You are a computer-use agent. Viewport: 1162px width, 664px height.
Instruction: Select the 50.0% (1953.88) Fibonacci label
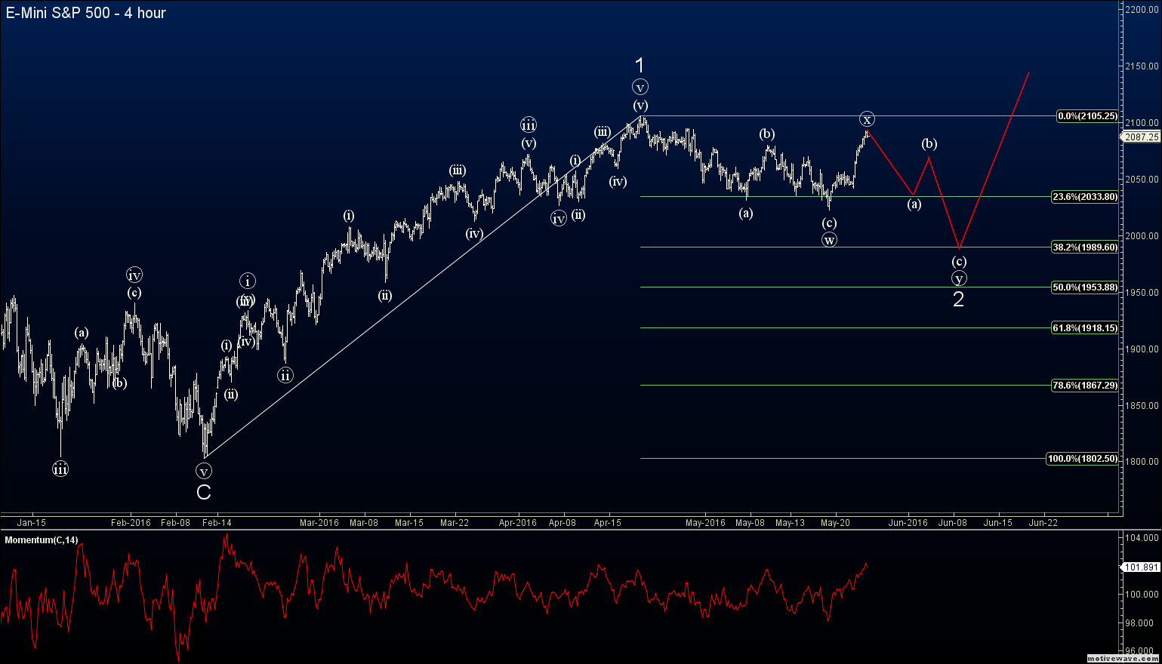(x=1085, y=287)
